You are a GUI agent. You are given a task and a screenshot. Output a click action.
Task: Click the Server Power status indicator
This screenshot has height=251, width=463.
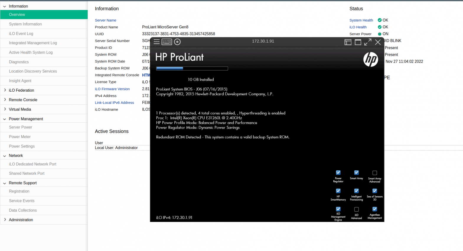380,34
